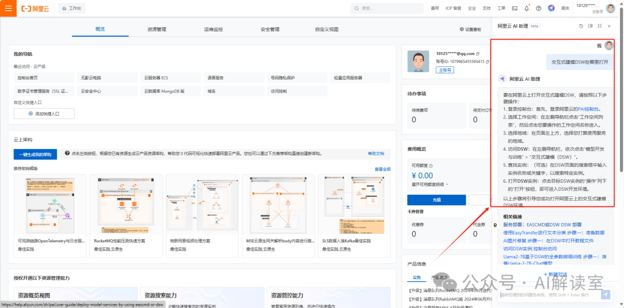Open the 支持 top bar menu
Viewport: 624px width, 308px height.
coord(486,8)
